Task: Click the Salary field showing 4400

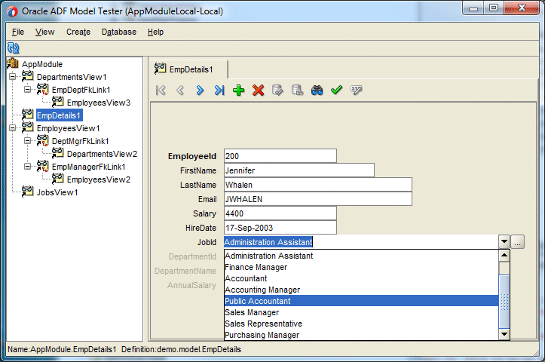Action: tap(280, 213)
